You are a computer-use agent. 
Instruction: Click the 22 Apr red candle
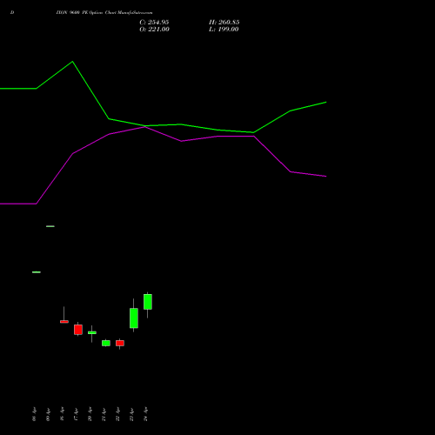tap(120, 343)
